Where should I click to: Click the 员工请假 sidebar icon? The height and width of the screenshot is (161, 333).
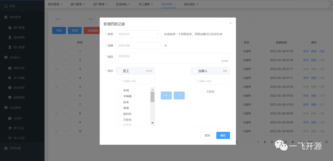click(x=10, y=78)
